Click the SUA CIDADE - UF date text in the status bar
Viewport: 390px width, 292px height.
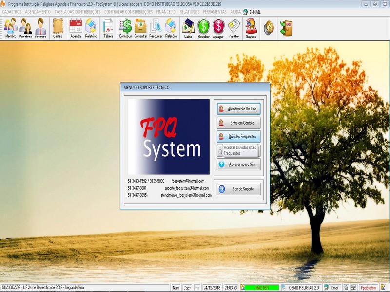(x=43, y=288)
